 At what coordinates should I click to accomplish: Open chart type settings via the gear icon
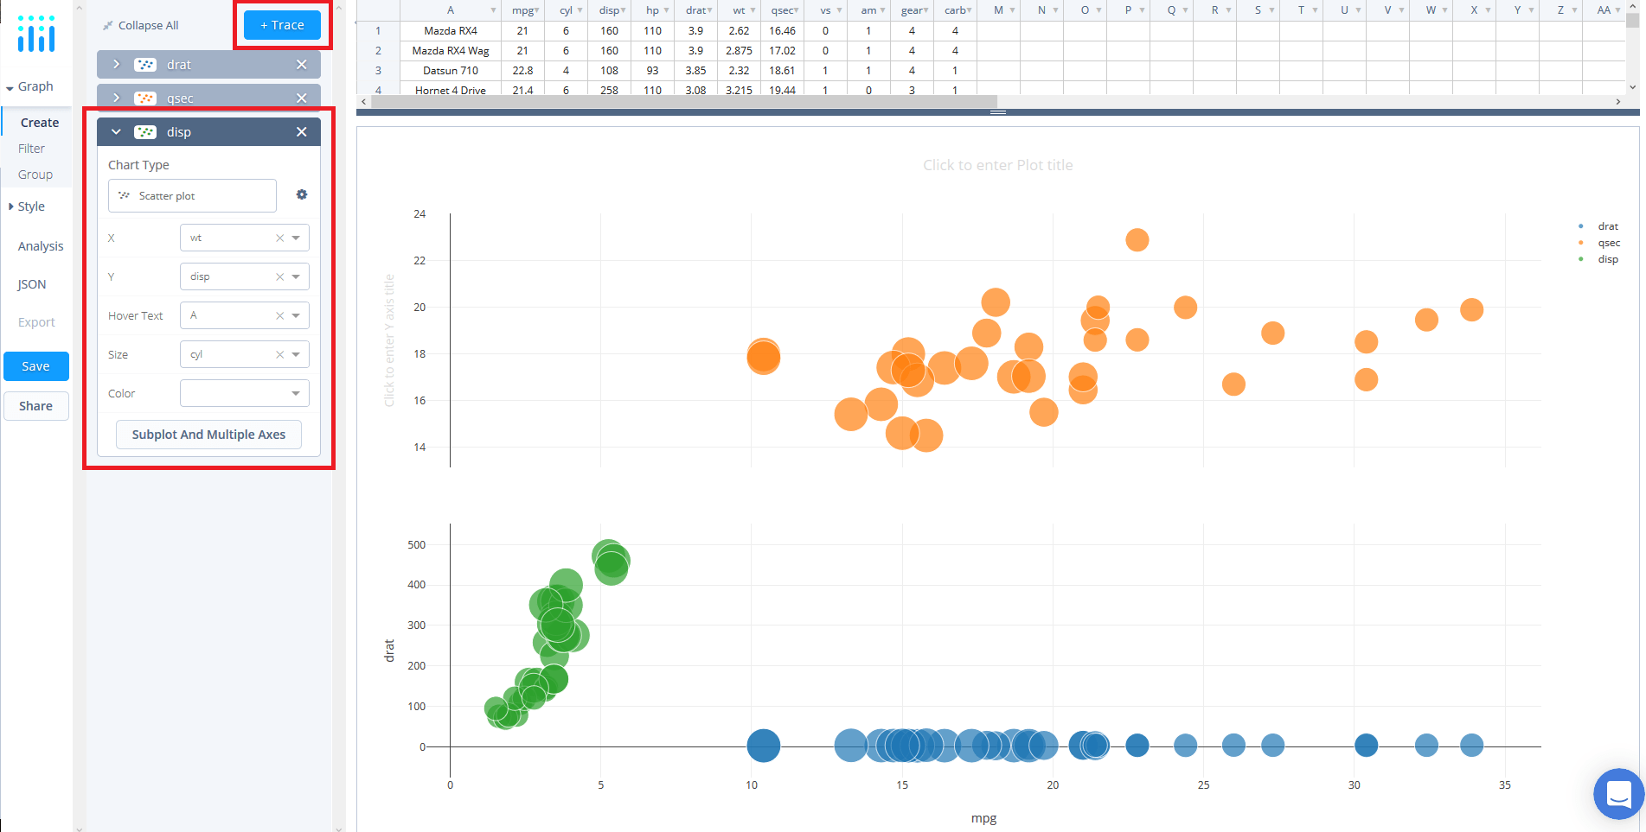301,194
